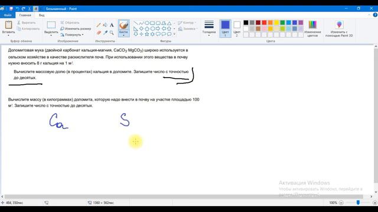378x212 pixels.
Task: Select the Magnifier tool
Action: tap(112, 32)
